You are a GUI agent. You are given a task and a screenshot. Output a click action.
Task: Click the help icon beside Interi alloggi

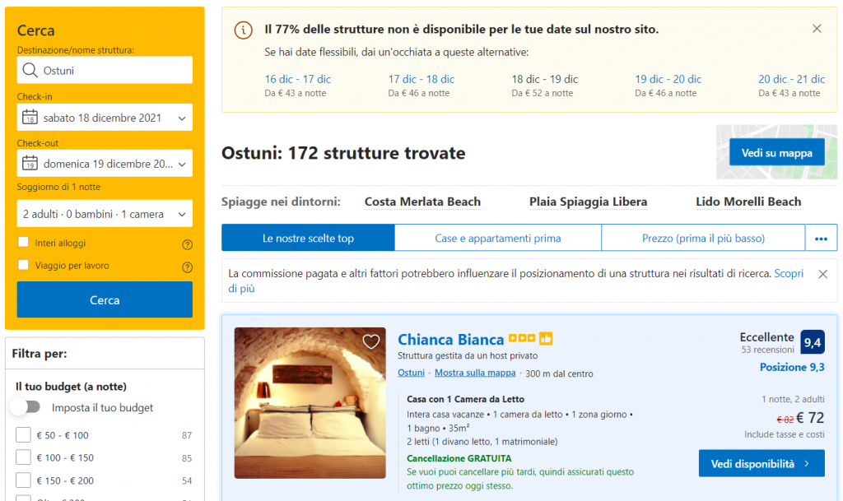click(x=187, y=244)
